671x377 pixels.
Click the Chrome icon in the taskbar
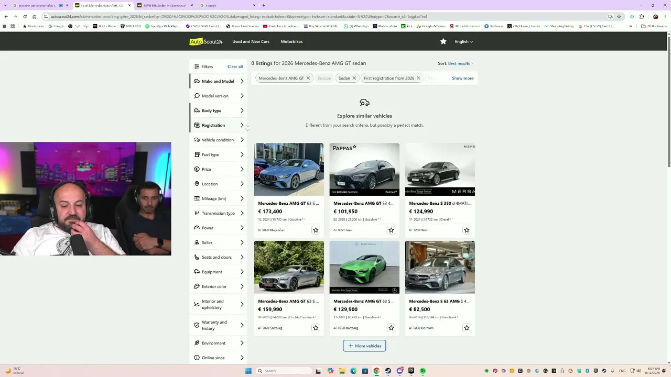coord(376,371)
